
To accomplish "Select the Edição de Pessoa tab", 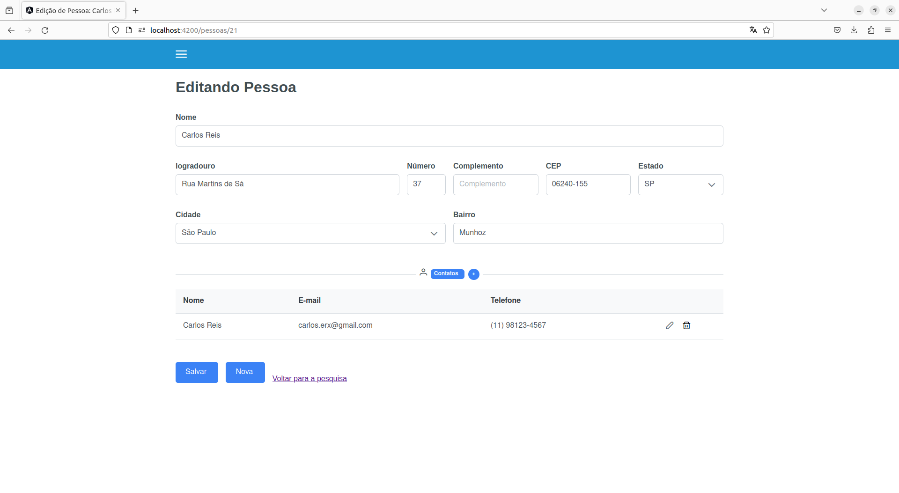I will click(74, 10).
